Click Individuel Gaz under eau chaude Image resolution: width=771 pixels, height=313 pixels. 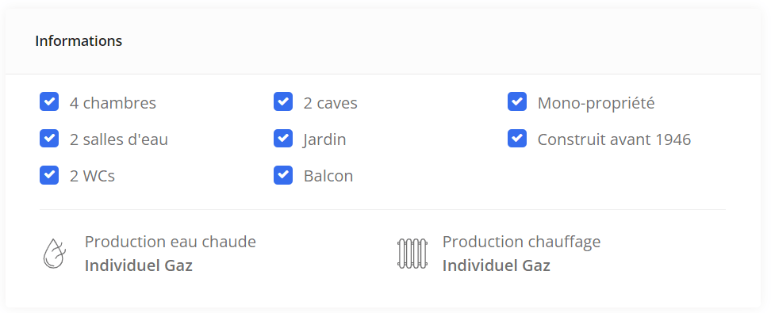coord(139,265)
